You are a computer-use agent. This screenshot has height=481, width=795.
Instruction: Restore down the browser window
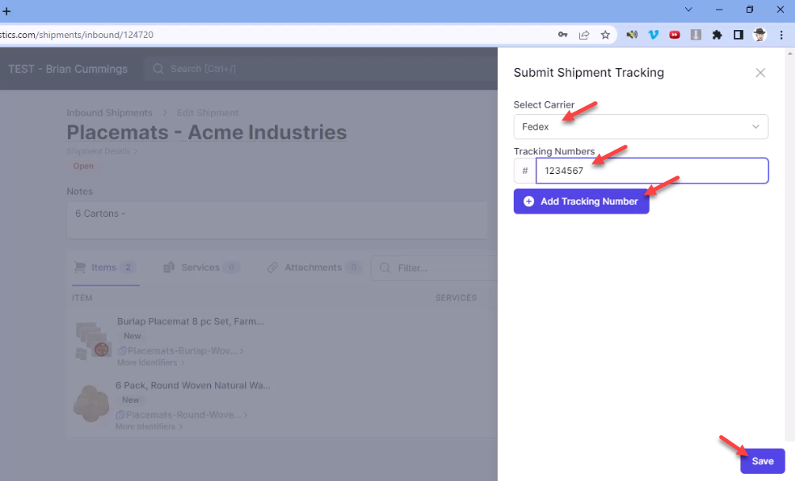click(749, 9)
